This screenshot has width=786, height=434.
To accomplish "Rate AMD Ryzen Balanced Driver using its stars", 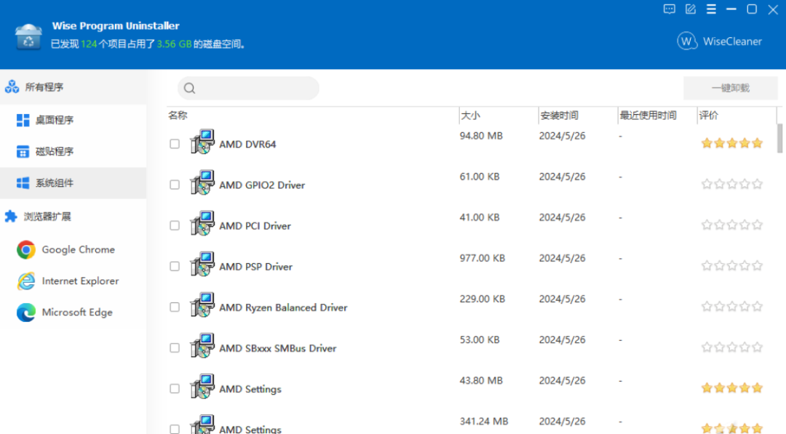I will click(x=732, y=307).
